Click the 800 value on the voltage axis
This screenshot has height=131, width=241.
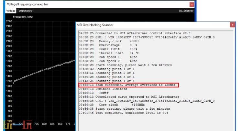click(44, 124)
